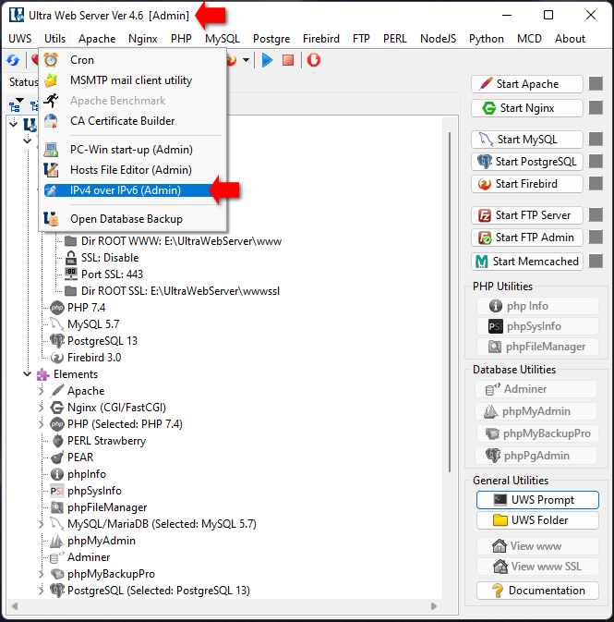Open the Nginx menu
614x622 pixels.
pos(143,39)
